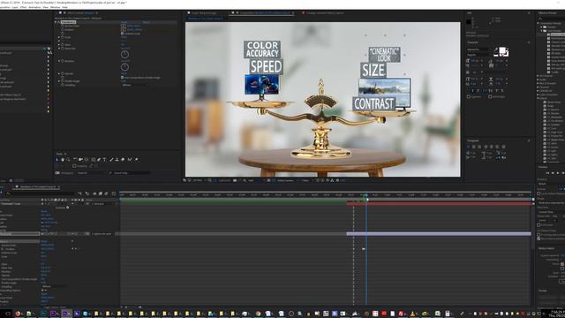565x318 pixels.
Task: Click right align text in Paragraph panel
Action: (x=479, y=147)
